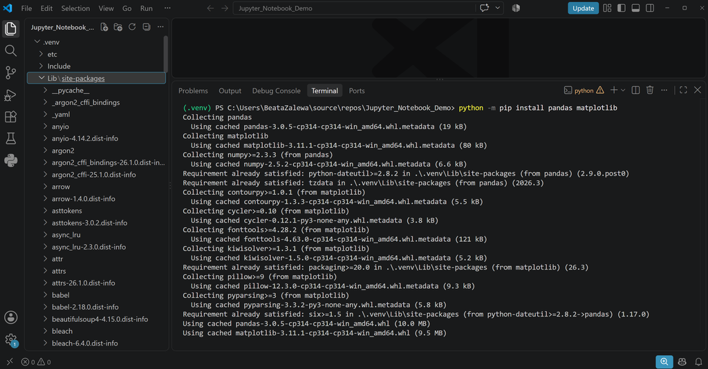Open the Search view in activity bar
Viewport: 708px width, 369px height.
tap(11, 50)
